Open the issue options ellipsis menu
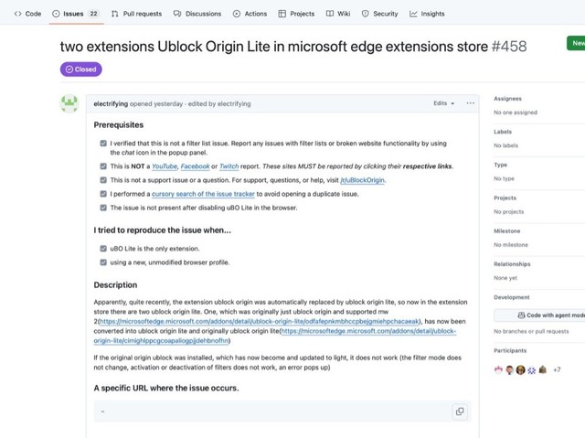 point(471,103)
